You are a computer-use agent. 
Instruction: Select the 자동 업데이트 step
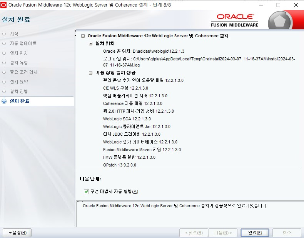pos(23,43)
